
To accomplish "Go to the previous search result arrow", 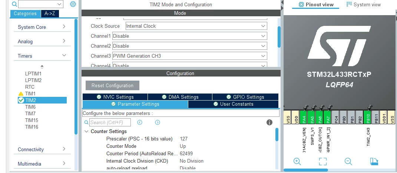I will [140, 122].
